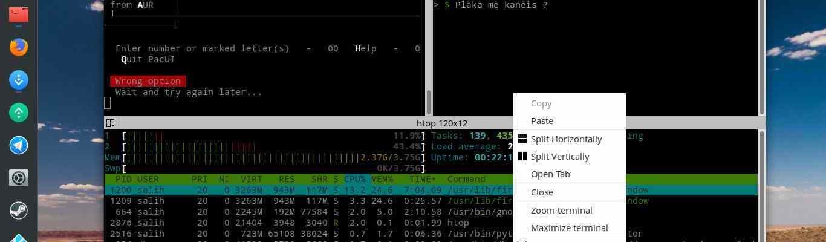Choose Zoom terminal from the context menu
This screenshot has height=242, width=826.
(561, 211)
